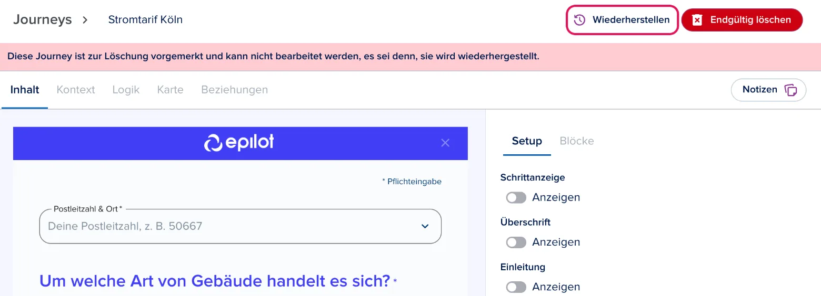Open the Notizen notes button
The width and height of the screenshot is (821, 296).
768,90
